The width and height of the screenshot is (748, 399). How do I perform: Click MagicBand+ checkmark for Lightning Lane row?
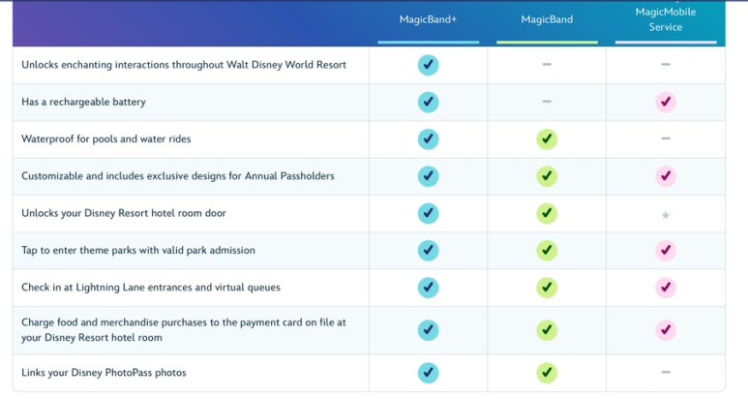pyautogui.click(x=428, y=288)
